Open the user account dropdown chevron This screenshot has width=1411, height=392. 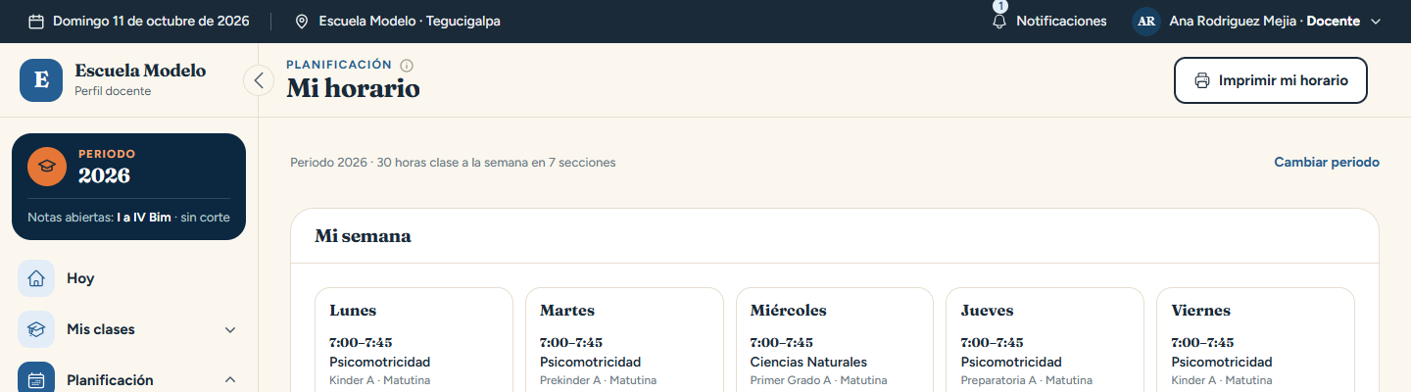click(x=1376, y=21)
